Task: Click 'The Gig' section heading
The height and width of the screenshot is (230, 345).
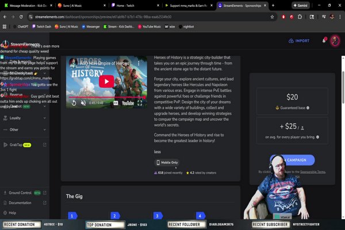Action: coord(74,196)
